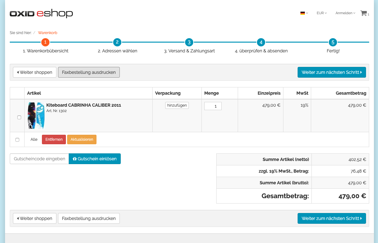378x243 pixels.
Task: Click the top Weiter shoppen button
Action: coord(35,72)
